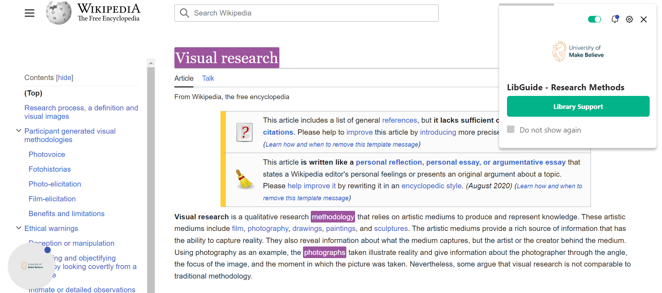
Task: Go to Fotohistorias section
Action: 50,169
